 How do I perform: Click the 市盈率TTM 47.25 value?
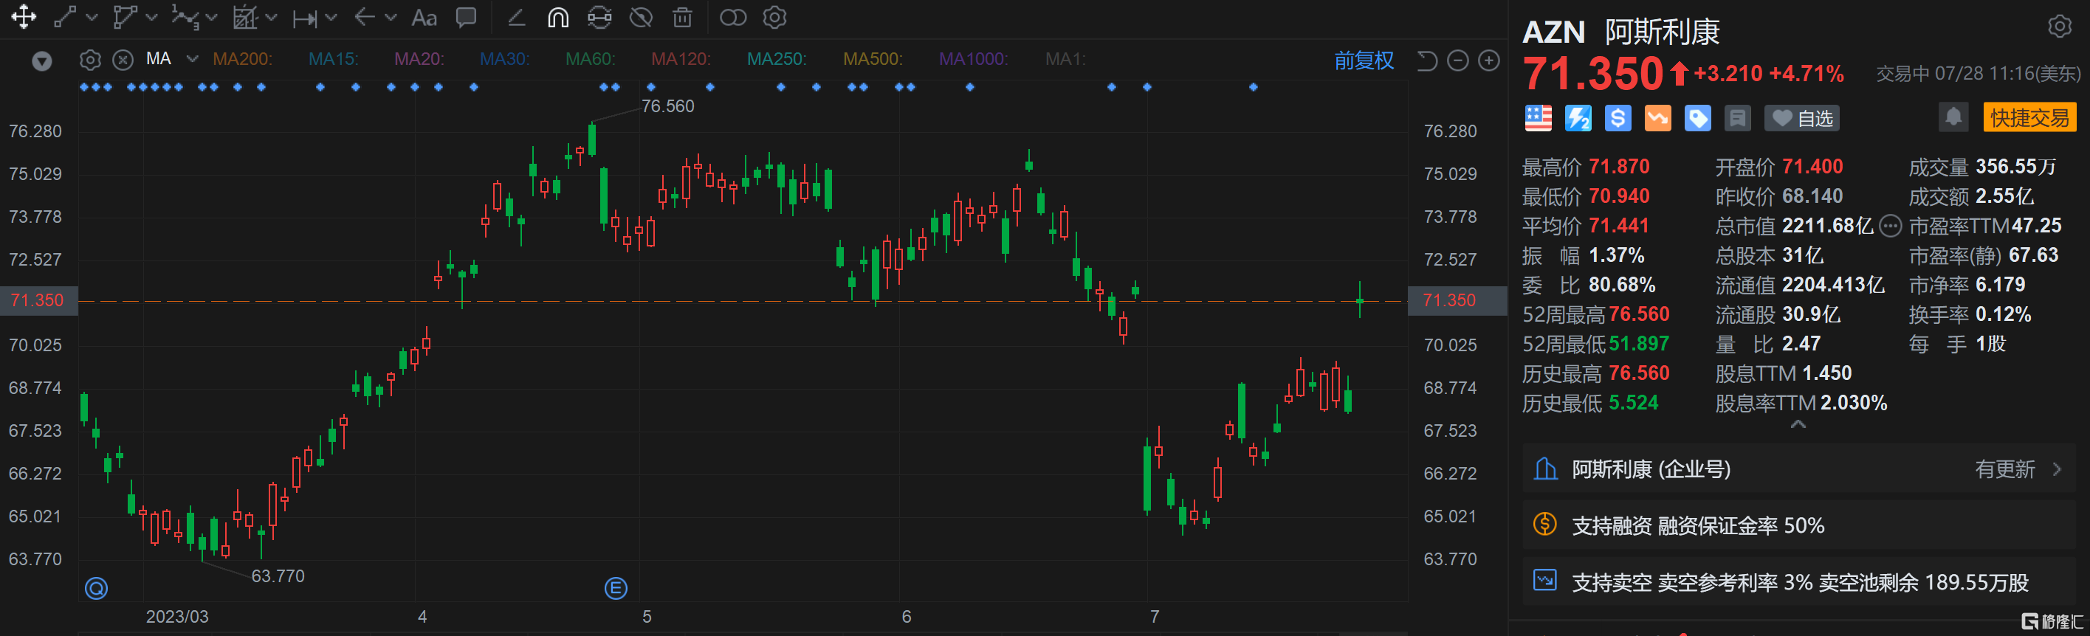(x=2036, y=226)
